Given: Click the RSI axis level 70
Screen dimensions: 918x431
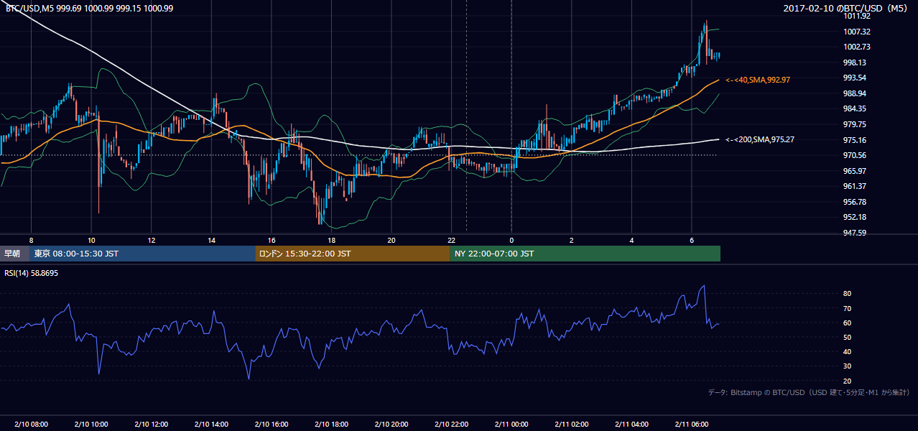Looking at the screenshot, I should click(x=848, y=308).
